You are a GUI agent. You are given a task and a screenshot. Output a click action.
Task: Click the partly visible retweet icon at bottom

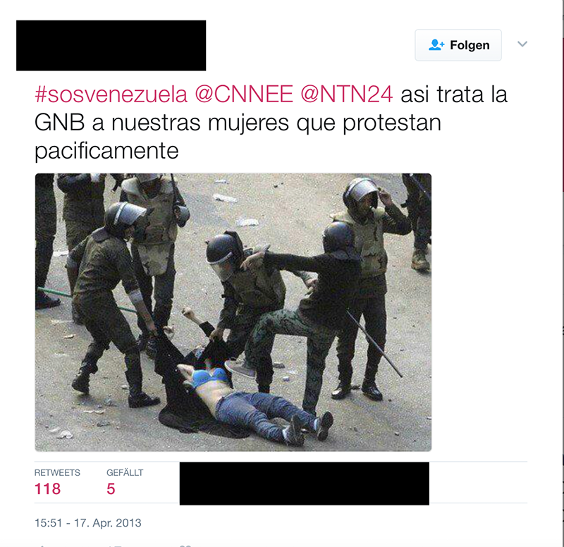114,546
